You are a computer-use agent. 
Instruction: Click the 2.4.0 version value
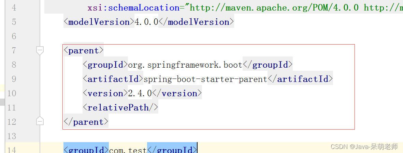140,93
